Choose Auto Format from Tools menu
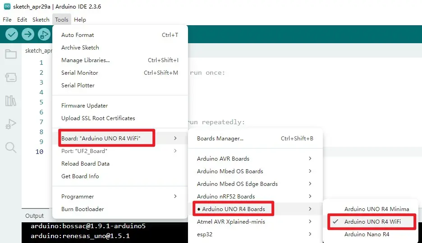Screen dimensions: 422x243 pos(120,35)
